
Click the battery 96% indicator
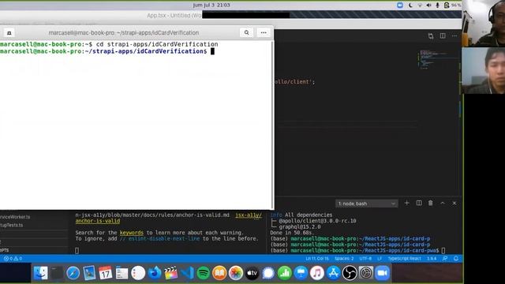452,6
